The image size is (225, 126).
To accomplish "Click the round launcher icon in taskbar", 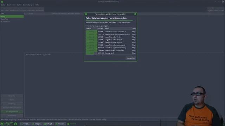I will [x=7, y=124].
